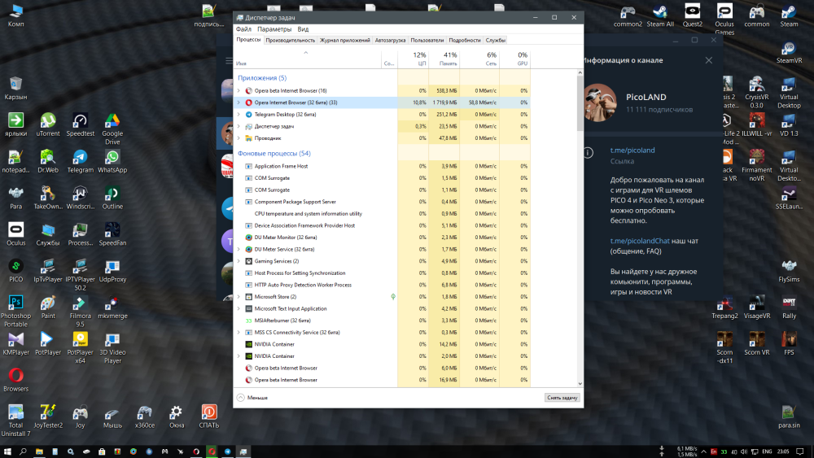Viewport: 814px width, 458px height.
Task: Select the Telegram Desktop process icon
Action: pyautogui.click(x=248, y=115)
